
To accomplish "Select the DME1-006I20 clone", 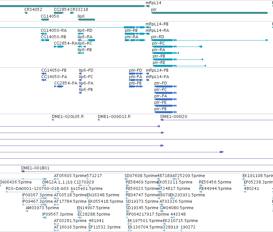I will pyautogui.click(x=217, y=120).
